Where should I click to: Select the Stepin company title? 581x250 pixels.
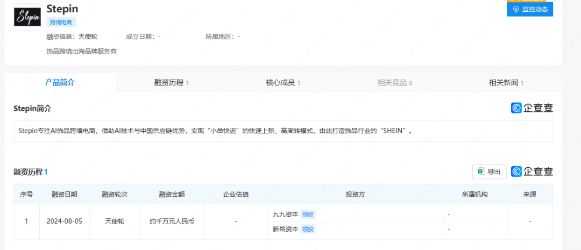coord(62,9)
